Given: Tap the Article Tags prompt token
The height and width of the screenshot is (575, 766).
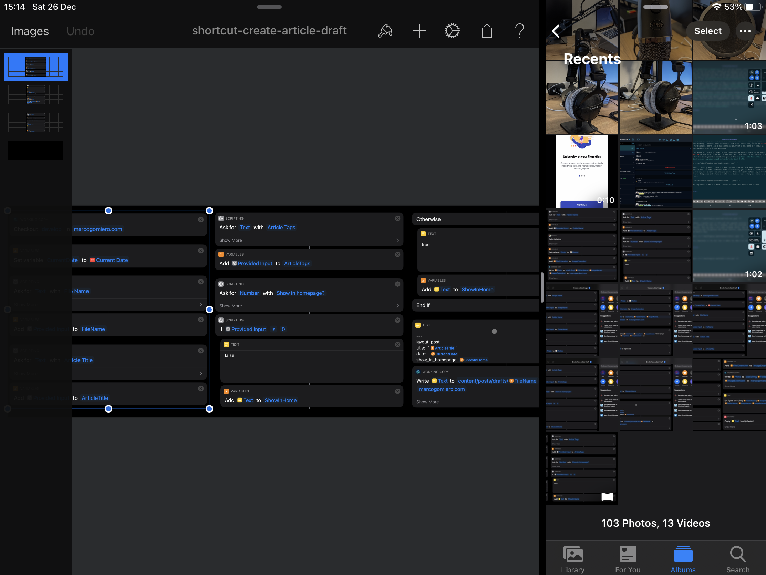Looking at the screenshot, I should pos(281,228).
